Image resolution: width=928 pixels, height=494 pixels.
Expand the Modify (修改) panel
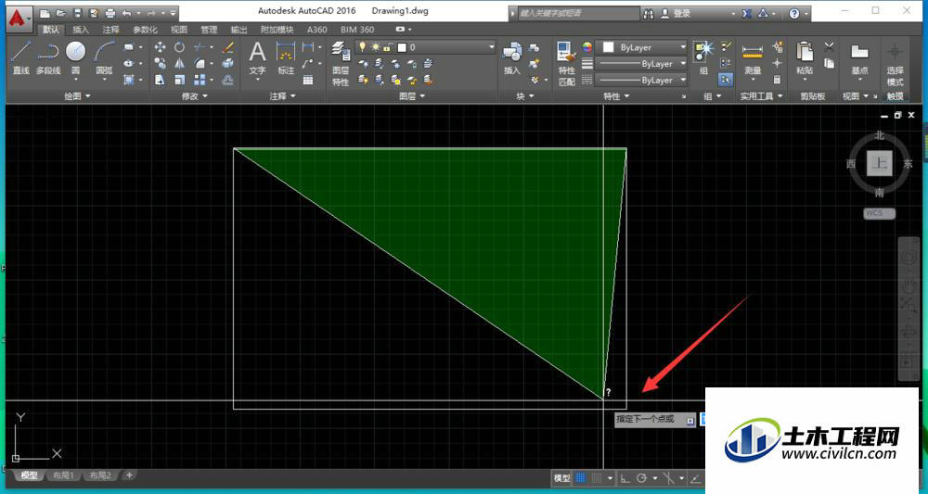point(195,96)
